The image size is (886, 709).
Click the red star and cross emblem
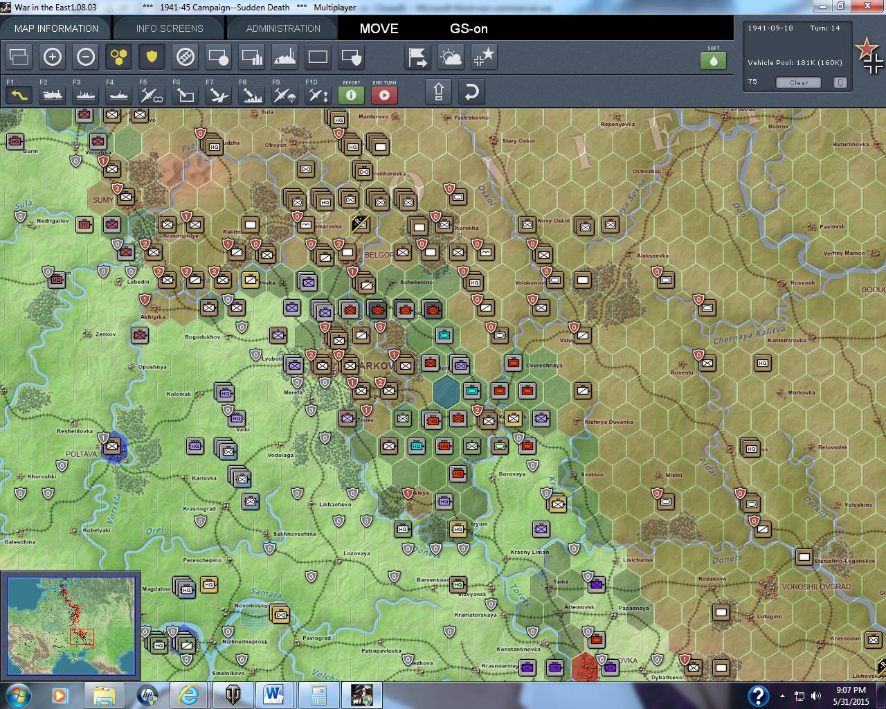coord(869,55)
